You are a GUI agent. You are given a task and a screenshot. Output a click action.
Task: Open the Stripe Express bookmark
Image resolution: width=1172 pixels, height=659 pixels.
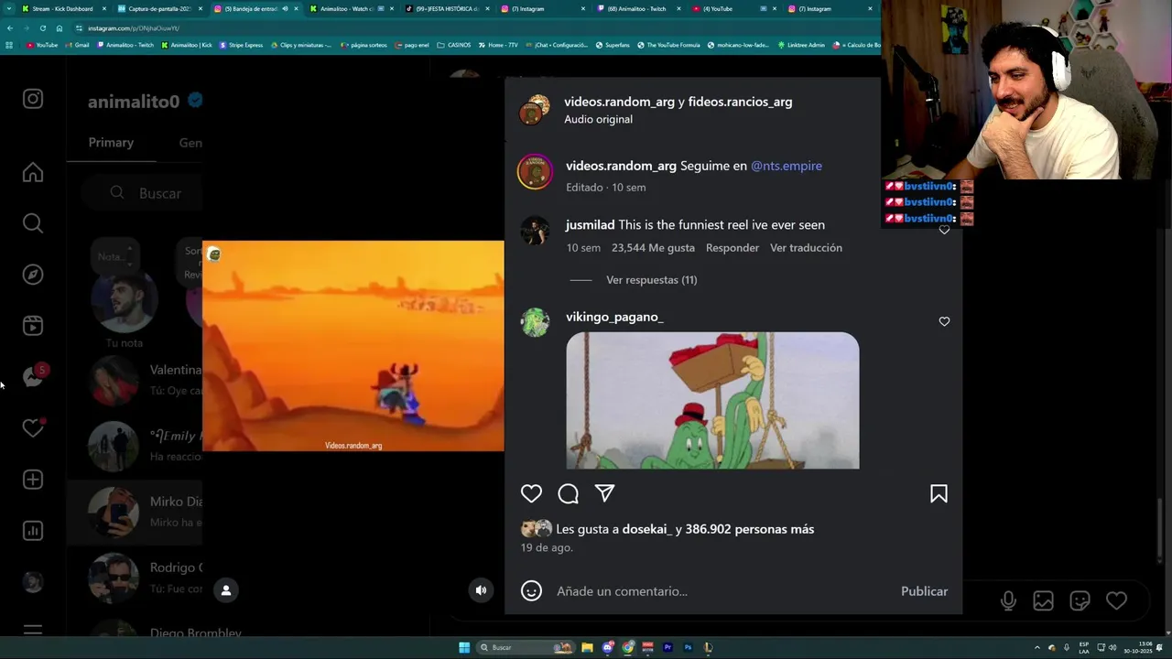(241, 45)
